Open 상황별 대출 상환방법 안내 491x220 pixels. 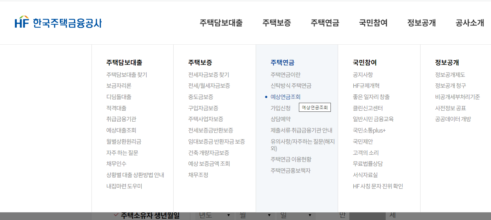pos(135,175)
